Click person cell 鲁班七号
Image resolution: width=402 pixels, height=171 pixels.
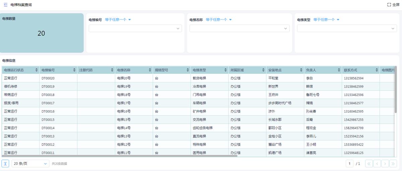[x=313, y=95]
